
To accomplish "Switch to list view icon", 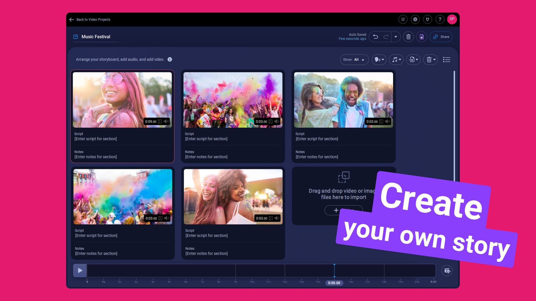I will (446, 60).
